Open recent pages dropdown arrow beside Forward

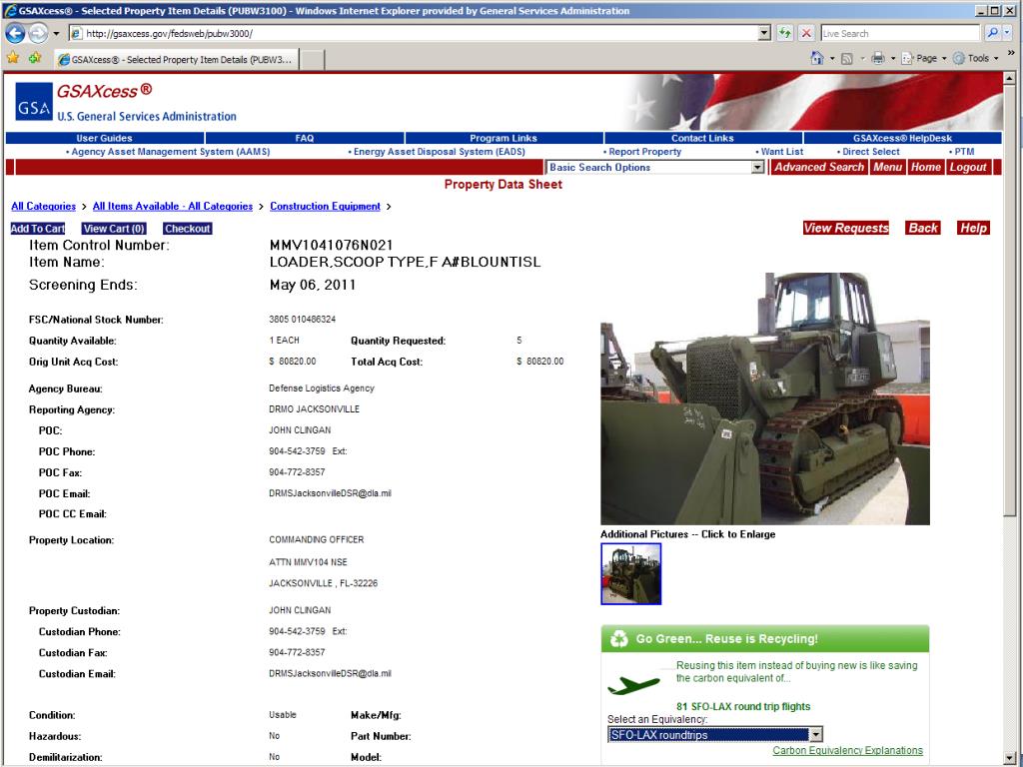tap(56, 33)
